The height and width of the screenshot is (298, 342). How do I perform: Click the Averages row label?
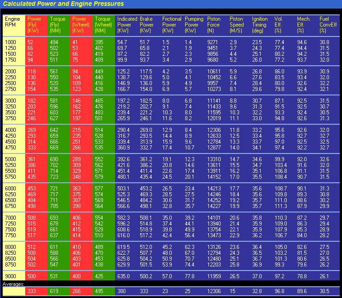click(14, 284)
